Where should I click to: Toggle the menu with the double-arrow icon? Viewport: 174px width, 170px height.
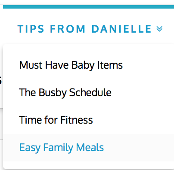point(159,29)
